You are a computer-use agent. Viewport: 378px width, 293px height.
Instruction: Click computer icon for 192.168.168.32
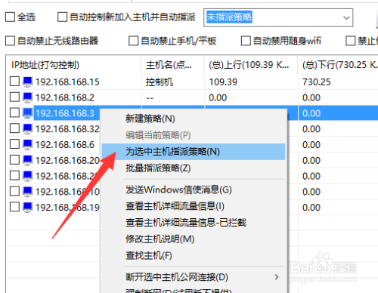27,128
